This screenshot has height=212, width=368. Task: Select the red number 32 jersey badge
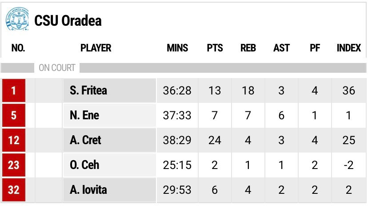[14, 190]
